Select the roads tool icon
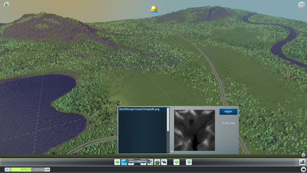 pos(164,162)
